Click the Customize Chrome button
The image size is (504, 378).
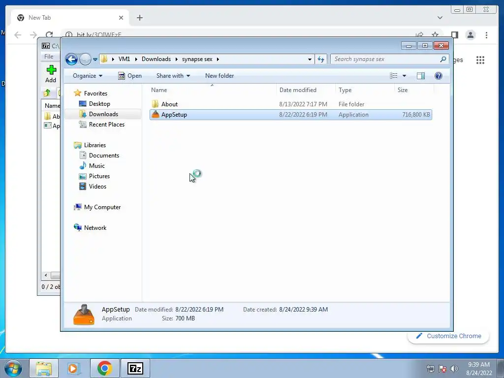(x=448, y=336)
